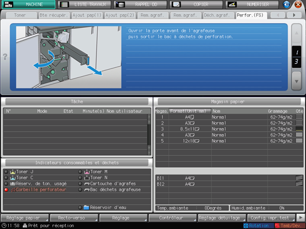Click the Tâche list vertical scrollbar
Screen dimensions: 306x229
[x=149, y=135]
